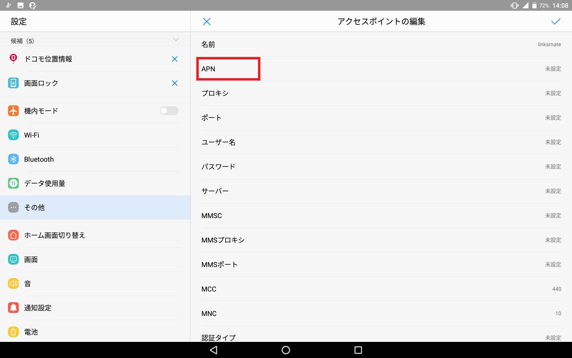The height and width of the screenshot is (358, 572).
Task: Tap the その他 three-dots icon
Action: (13, 207)
